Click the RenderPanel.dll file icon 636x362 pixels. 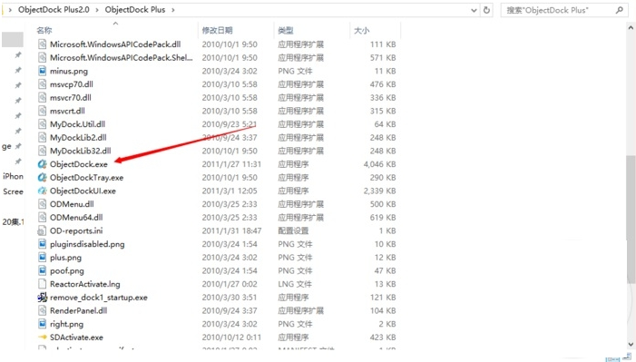pos(42,311)
